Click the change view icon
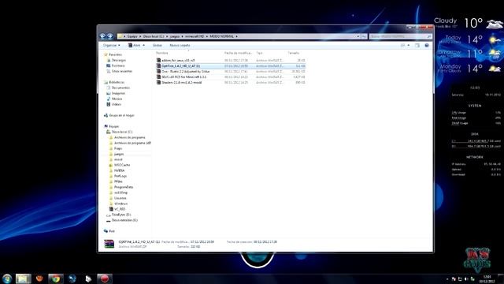This screenshot has width=504, height=284. [x=402, y=46]
